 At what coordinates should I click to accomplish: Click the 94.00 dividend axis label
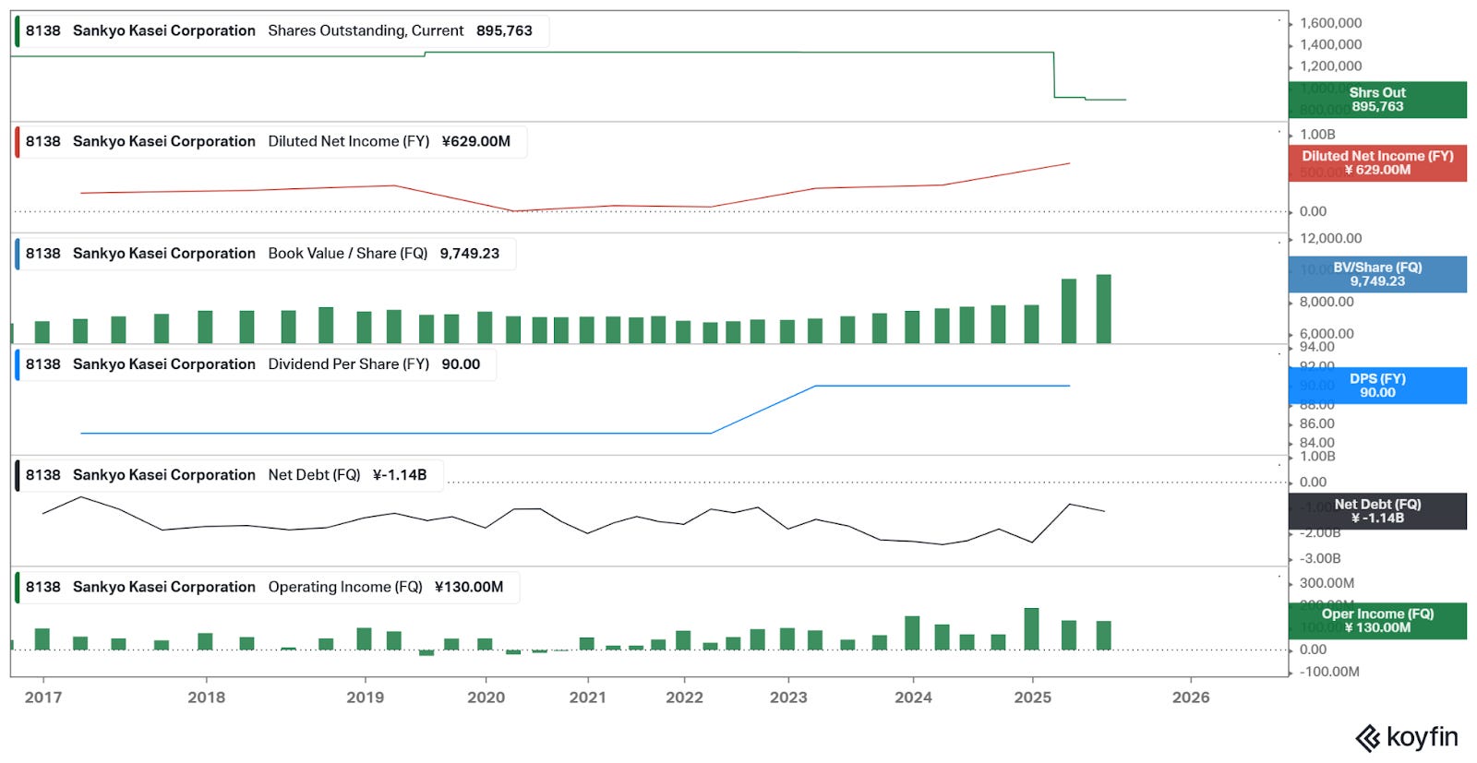click(x=1316, y=347)
